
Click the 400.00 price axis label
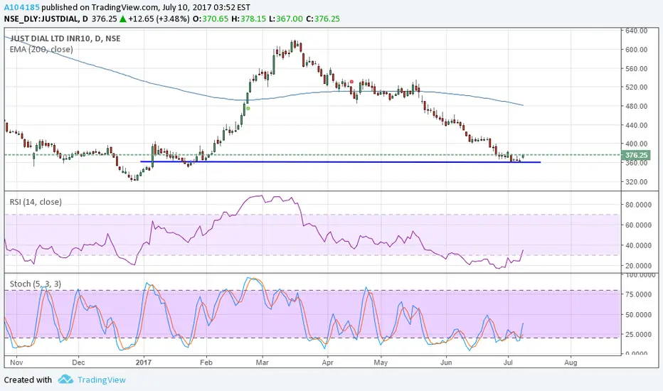(637, 144)
